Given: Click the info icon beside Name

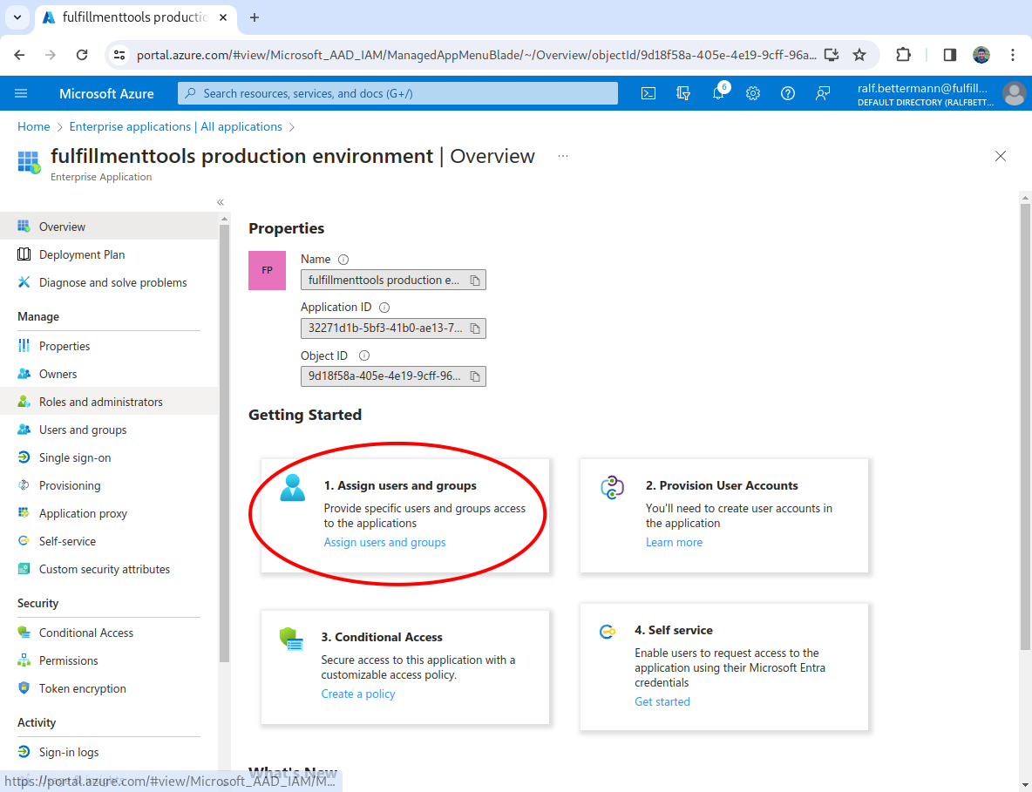Looking at the screenshot, I should click(343, 260).
